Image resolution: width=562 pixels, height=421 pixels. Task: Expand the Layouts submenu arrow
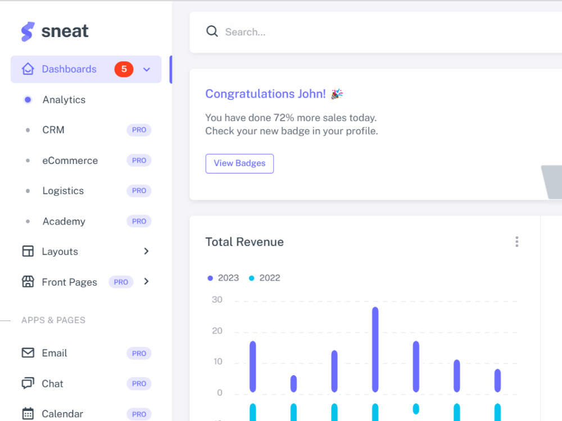pos(146,251)
